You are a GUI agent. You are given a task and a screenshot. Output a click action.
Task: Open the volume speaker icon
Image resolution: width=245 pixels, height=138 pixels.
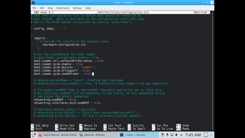pyautogui.click(x=176, y=135)
